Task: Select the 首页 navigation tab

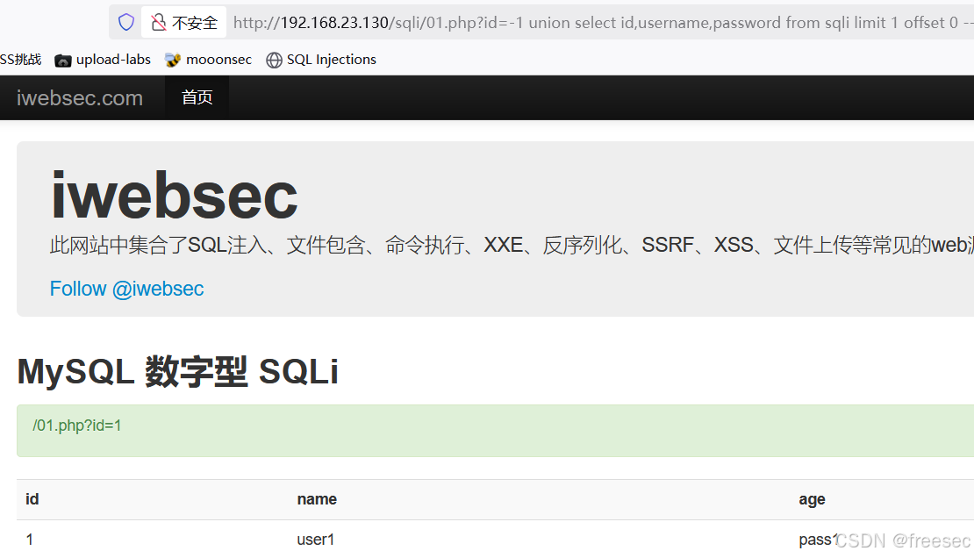Action: click(x=197, y=97)
